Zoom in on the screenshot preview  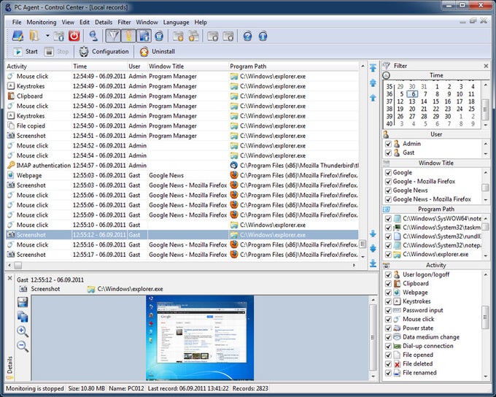(x=23, y=331)
